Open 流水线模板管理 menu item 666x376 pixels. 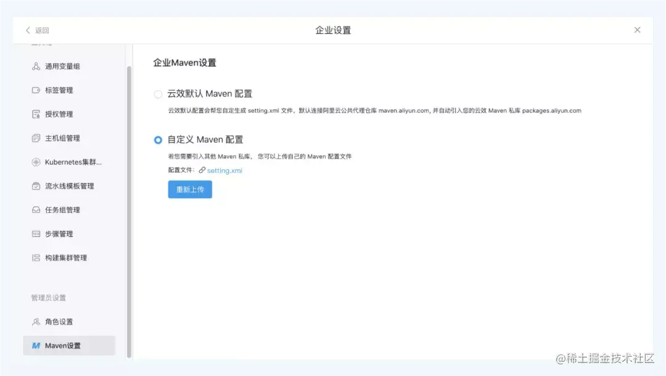pos(69,186)
